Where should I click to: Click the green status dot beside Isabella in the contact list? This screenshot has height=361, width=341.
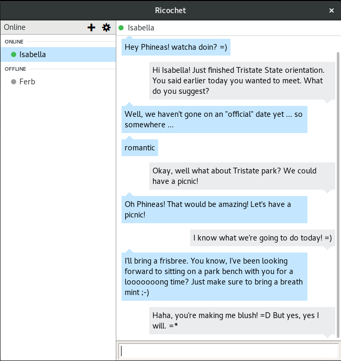tap(14, 54)
